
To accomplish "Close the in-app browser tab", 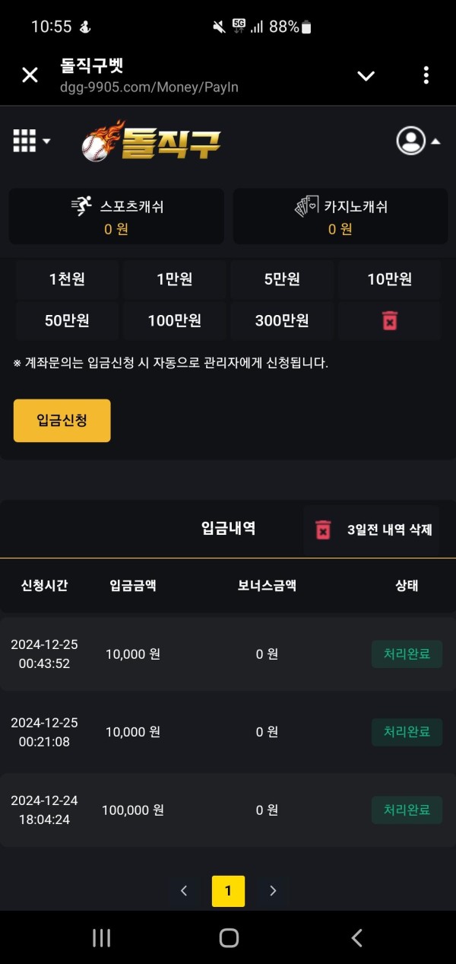I will click(30, 75).
